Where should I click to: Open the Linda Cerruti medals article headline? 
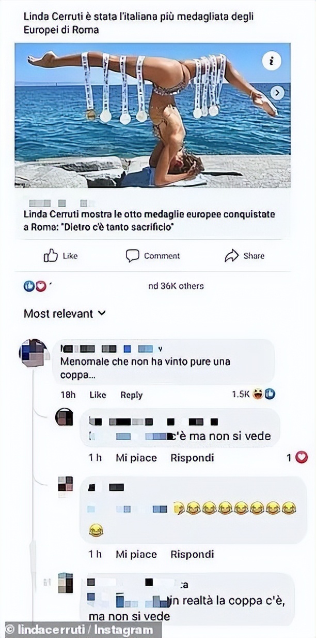click(149, 220)
